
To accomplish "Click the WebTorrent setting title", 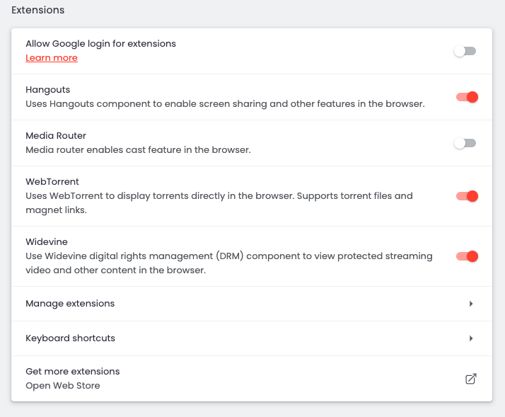I will (x=52, y=182).
